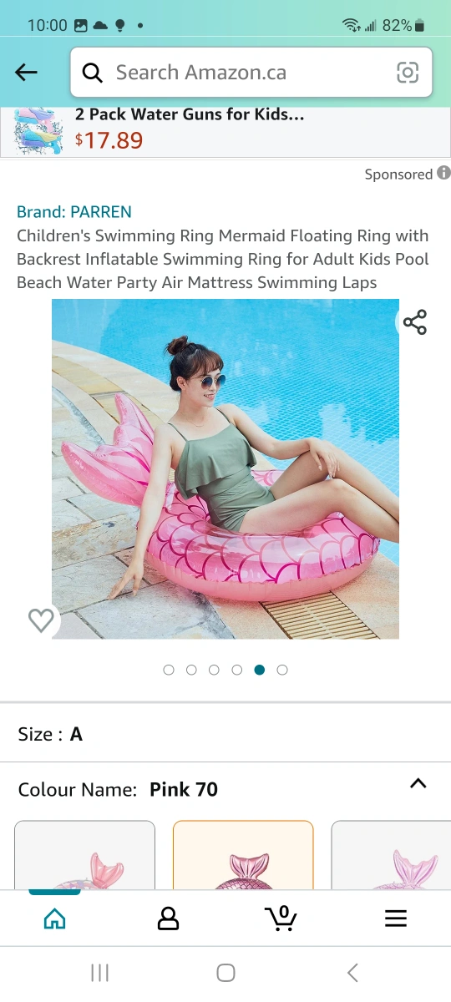Image resolution: width=451 pixels, height=1002 pixels.
Task: Open sponsored ad info icon
Action: pos(443,174)
